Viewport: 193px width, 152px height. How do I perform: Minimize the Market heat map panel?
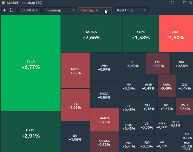point(179,3)
